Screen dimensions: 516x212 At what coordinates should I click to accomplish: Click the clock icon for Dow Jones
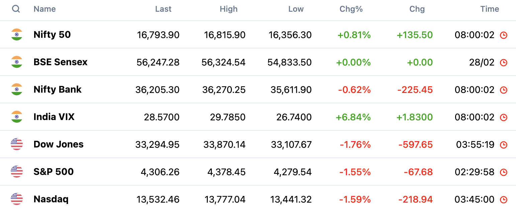coord(504,145)
